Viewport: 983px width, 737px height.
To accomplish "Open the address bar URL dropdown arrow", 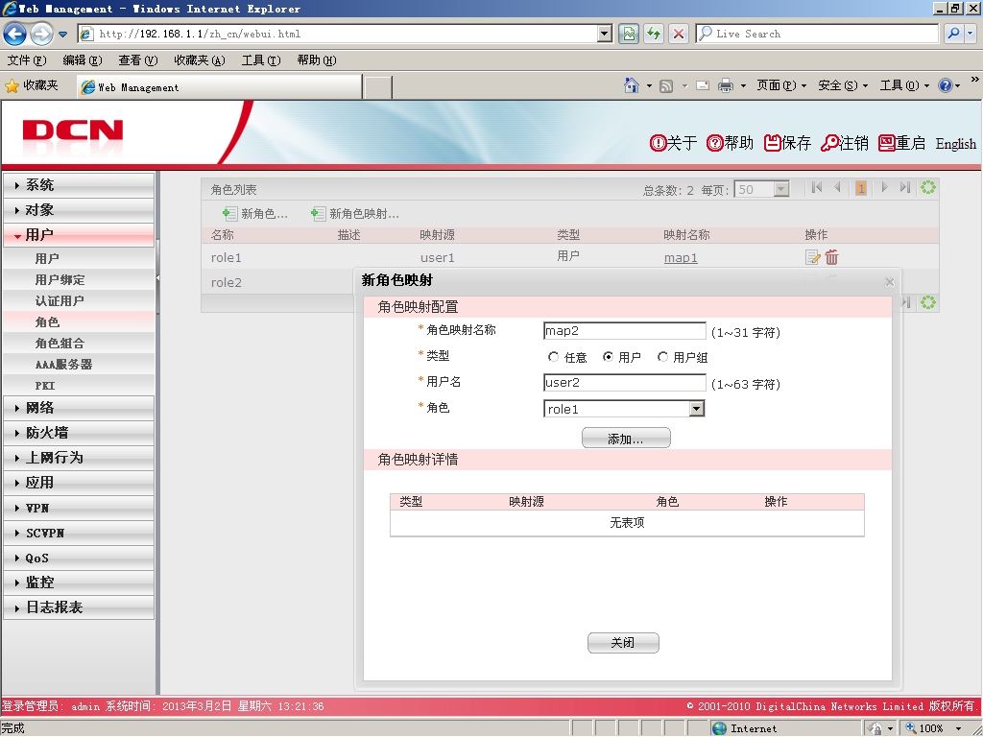I will pyautogui.click(x=605, y=34).
